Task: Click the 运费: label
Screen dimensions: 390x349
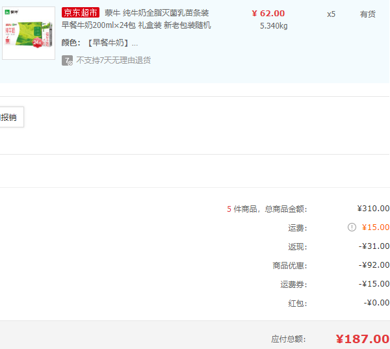Action: point(298,228)
